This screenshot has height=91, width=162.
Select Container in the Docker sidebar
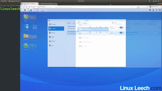tap(56, 29)
